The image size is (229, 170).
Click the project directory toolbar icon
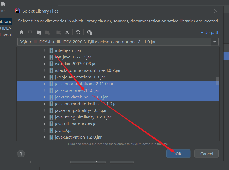coord(39,32)
